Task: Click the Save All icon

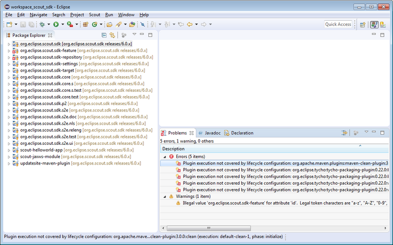Action: 31,24
